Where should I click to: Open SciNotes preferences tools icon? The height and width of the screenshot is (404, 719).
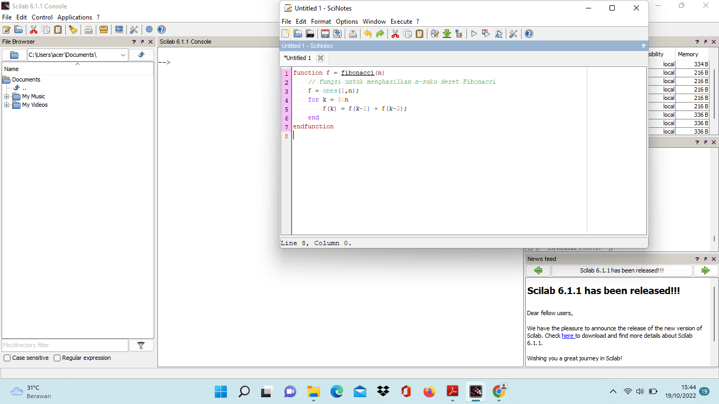click(514, 34)
